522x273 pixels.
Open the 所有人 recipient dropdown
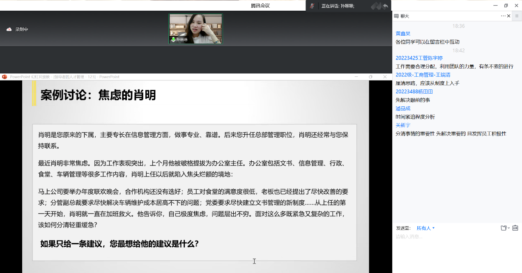pos(425,228)
